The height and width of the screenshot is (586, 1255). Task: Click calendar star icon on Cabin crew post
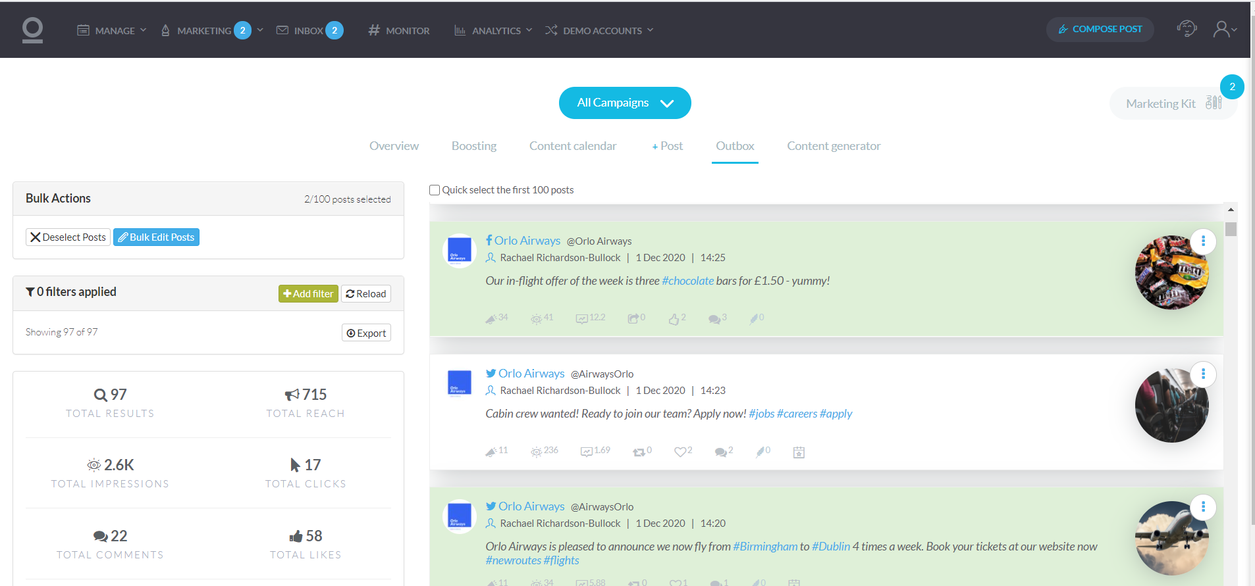[799, 452]
